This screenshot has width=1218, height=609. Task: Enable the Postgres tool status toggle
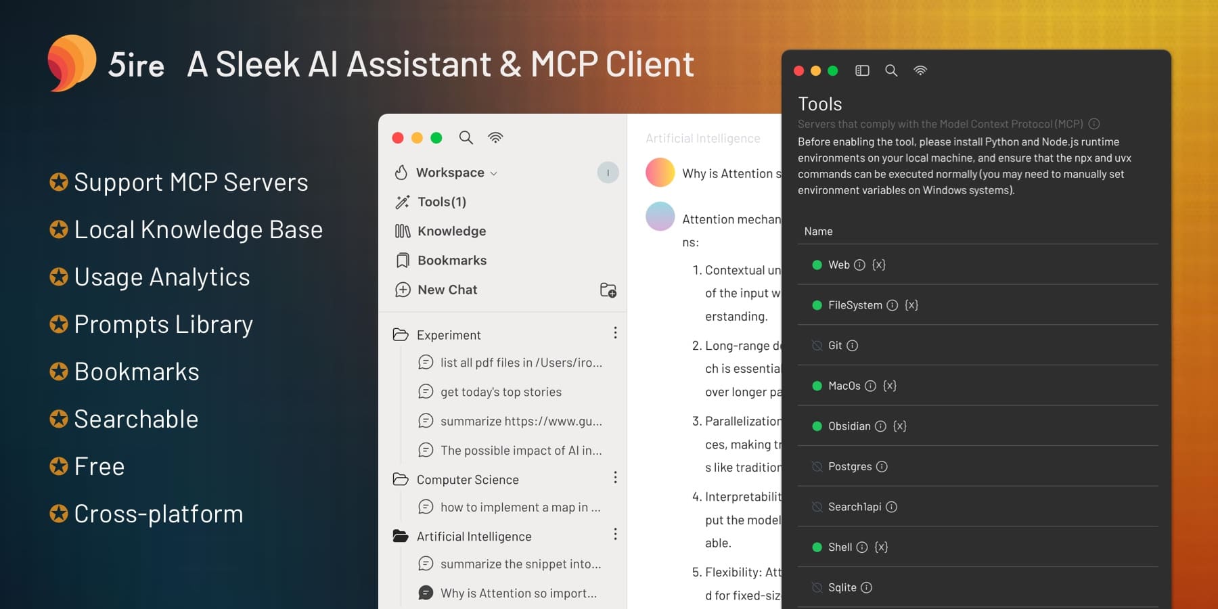tap(817, 467)
